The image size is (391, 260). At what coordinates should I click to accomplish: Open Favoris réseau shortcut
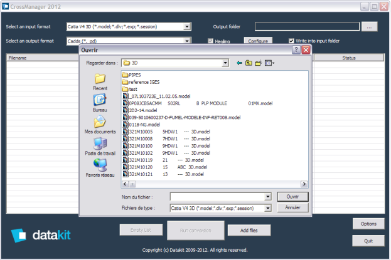(x=100, y=168)
